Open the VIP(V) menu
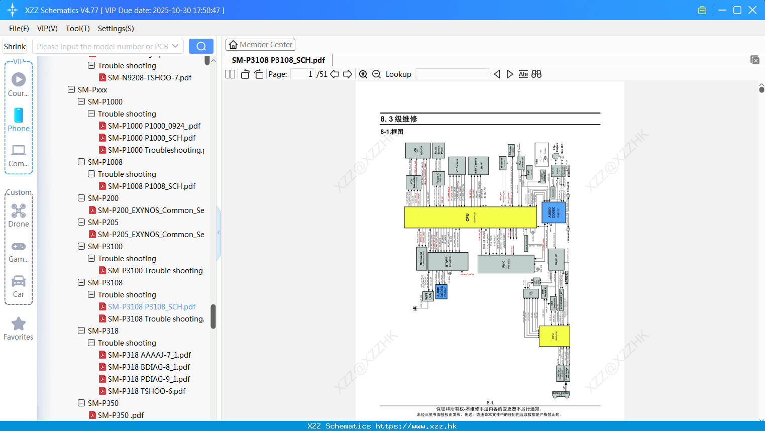The height and width of the screenshot is (431, 765). click(x=47, y=28)
